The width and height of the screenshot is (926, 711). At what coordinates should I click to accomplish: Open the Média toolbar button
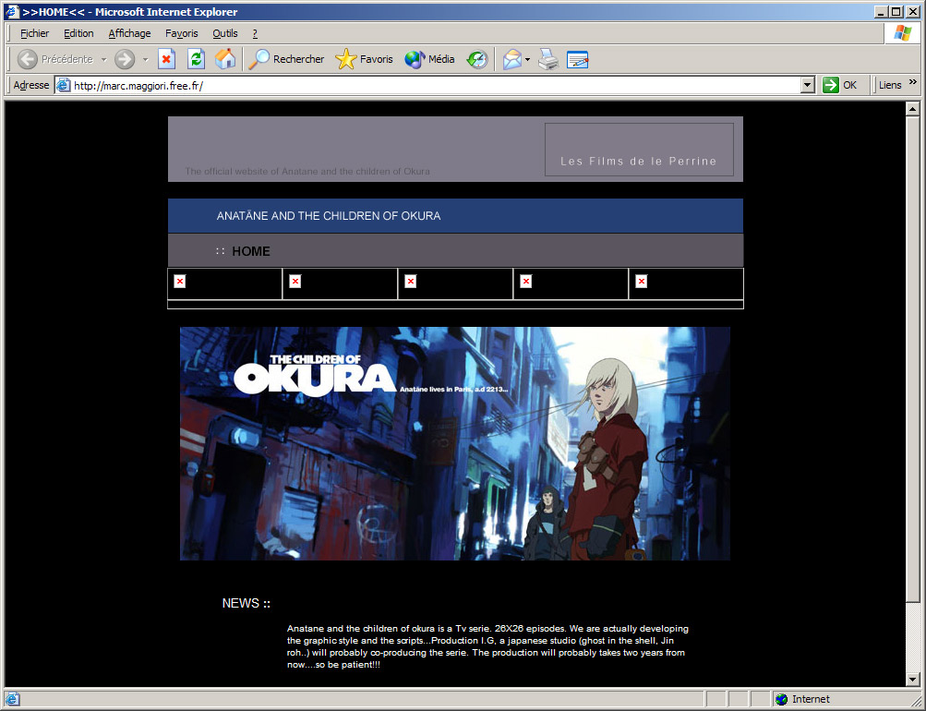pyautogui.click(x=429, y=59)
